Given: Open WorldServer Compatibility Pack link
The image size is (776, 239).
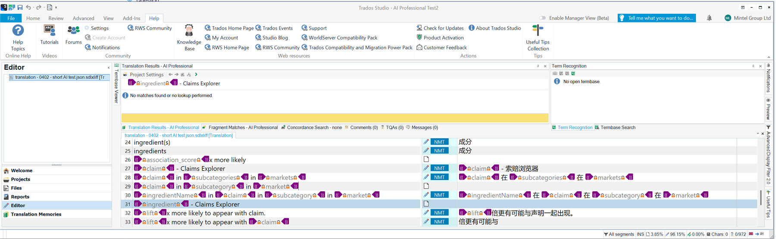Looking at the screenshot, I should (x=339, y=37).
